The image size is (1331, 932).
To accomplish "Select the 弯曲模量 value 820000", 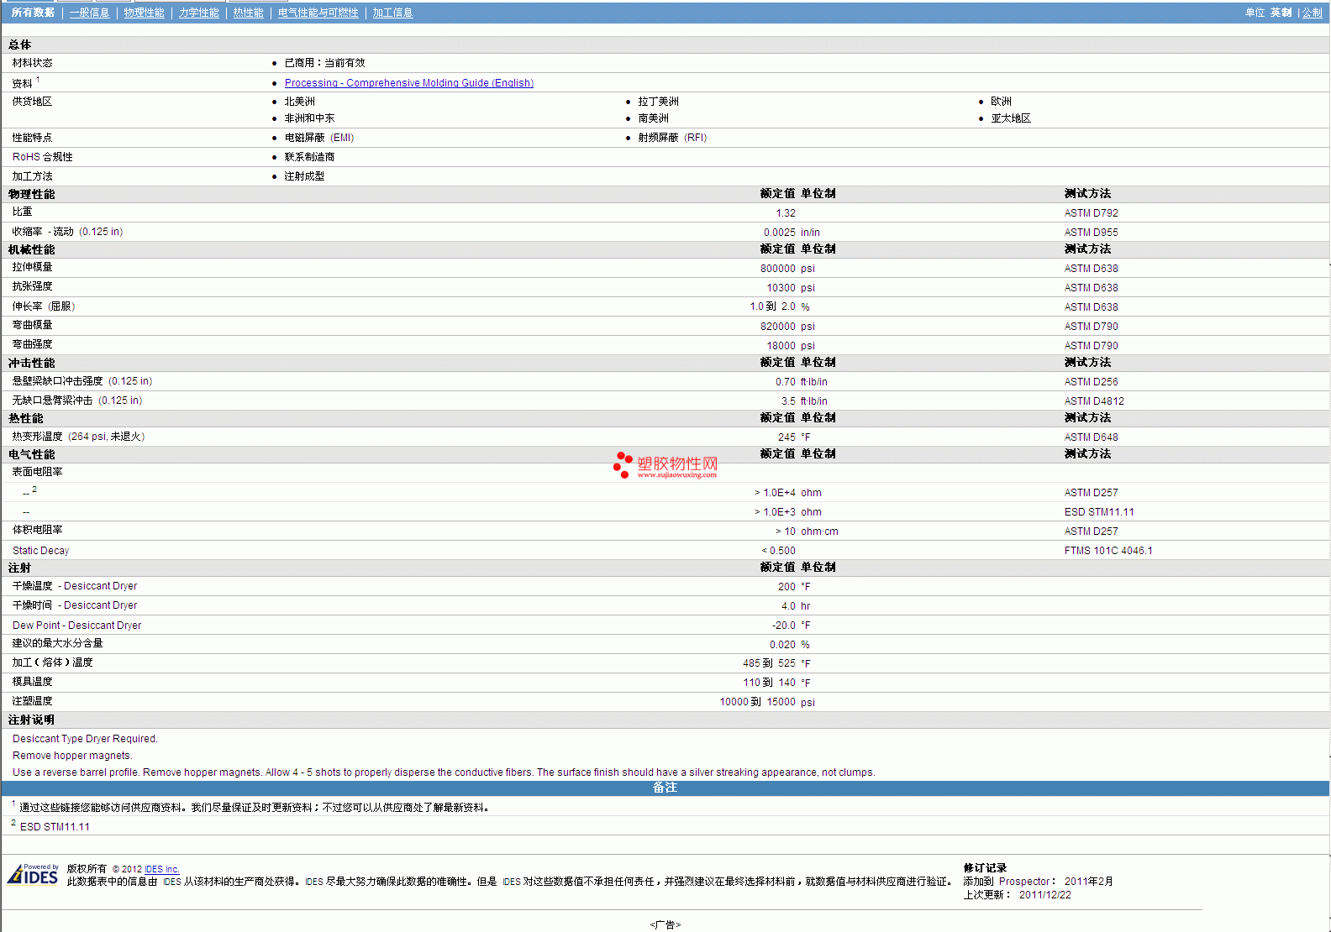I will (778, 327).
